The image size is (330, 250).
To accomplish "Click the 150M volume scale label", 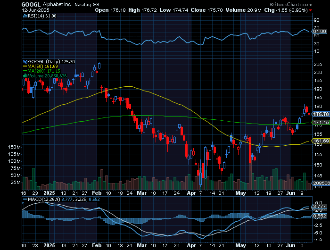I will click(14, 147).
